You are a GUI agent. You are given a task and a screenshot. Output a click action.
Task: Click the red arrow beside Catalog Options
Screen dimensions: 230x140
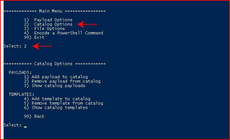click(x=87, y=24)
